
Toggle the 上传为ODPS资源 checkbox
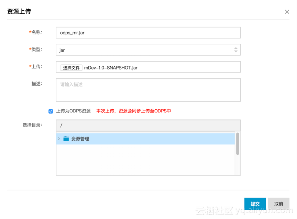pos(51,111)
